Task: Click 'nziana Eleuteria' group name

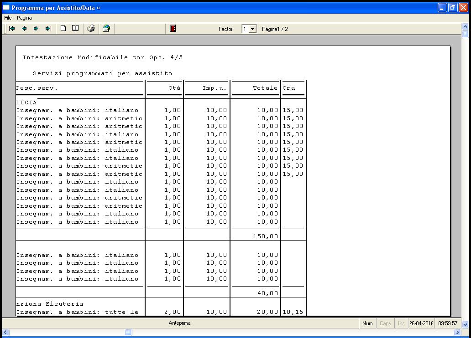Action: point(50,304)
